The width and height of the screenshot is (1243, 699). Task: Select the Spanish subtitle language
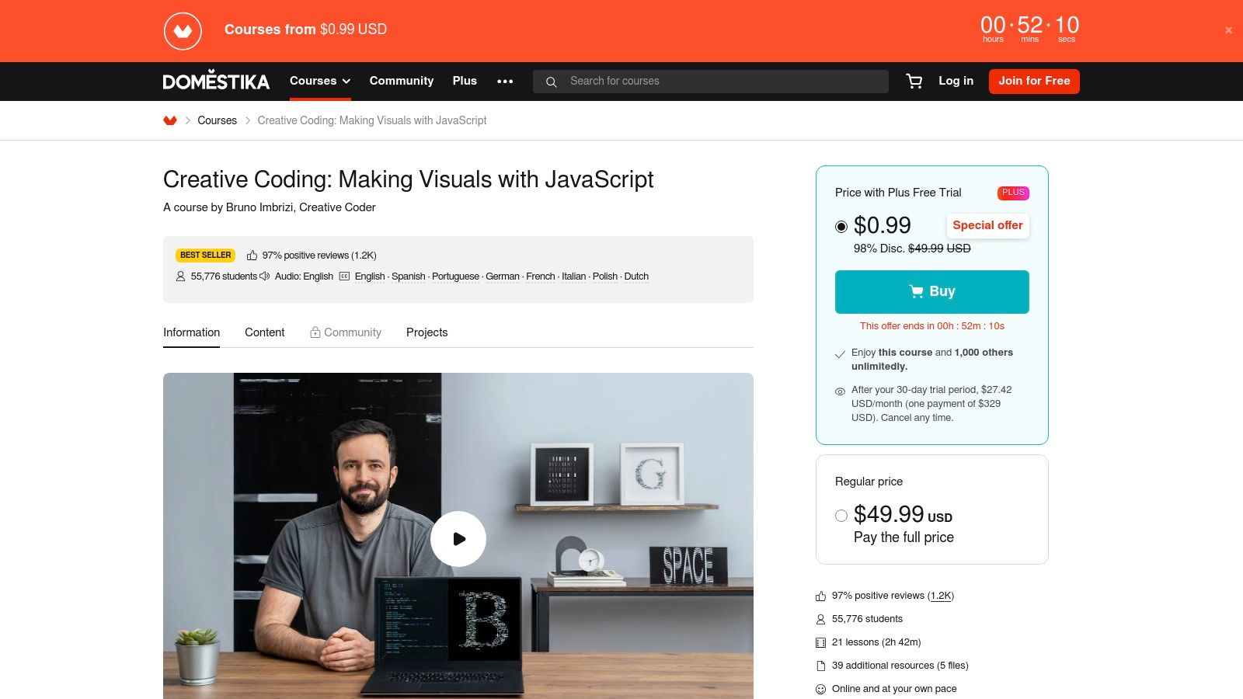coord(408,276)
